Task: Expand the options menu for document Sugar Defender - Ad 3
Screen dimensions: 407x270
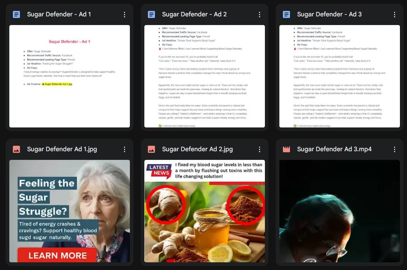Action: (x=394, y=14)
